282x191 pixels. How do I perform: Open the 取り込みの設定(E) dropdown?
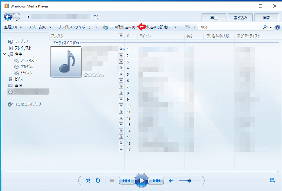[160, 27]
